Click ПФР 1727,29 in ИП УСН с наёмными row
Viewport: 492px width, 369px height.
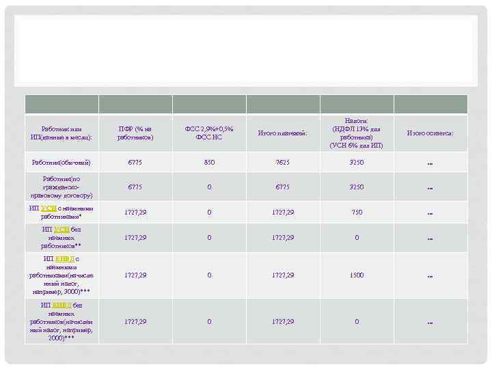pyautogui.click(x=135, y=213)
